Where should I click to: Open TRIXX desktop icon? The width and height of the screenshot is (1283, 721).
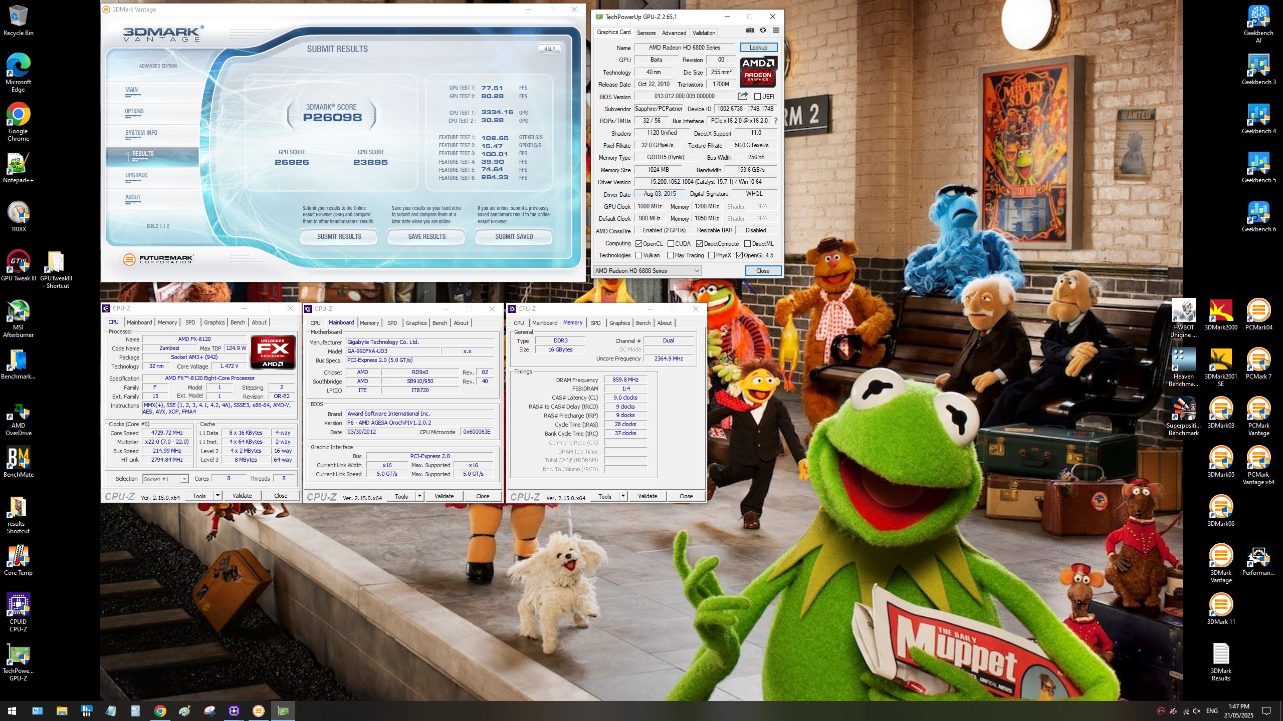click(18, 217)
